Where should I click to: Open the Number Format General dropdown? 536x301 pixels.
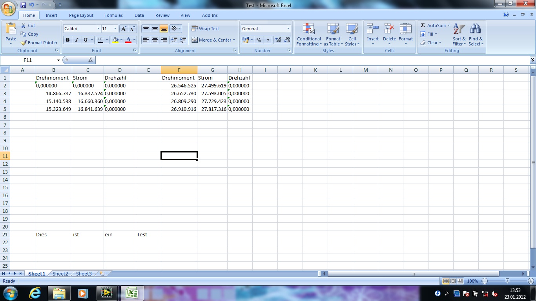(288, 29)
